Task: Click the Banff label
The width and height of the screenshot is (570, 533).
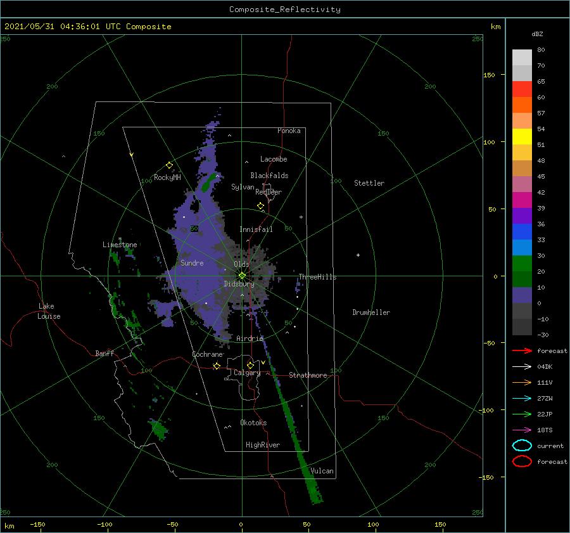Action: click(x=104, y=353)
